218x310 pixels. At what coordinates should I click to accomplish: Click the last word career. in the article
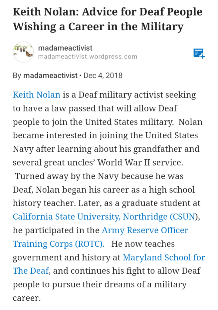[27, 298]
